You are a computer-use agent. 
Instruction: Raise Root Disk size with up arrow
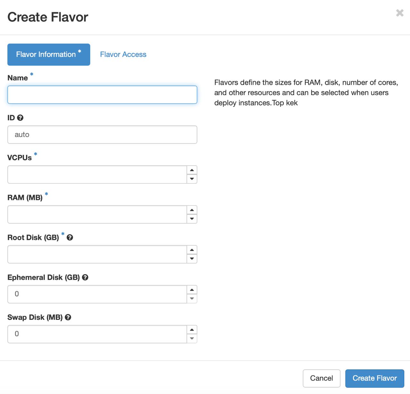(192, 250)
